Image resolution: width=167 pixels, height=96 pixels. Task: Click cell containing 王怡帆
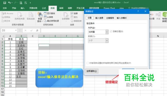tap(21, 70)
